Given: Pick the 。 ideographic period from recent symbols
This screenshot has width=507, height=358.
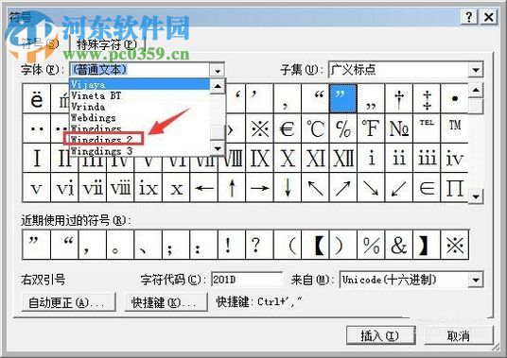Looking at the screenshot, I should click(x=120, y=245).
